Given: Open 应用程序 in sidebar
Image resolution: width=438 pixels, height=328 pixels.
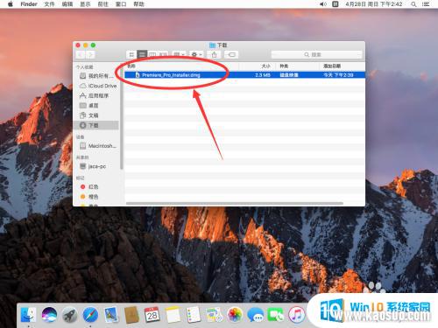Looking at the screenshot, I should pyautogui.click(x=95, y=95).
